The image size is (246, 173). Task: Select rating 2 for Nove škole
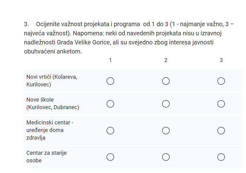click(166, 104)
